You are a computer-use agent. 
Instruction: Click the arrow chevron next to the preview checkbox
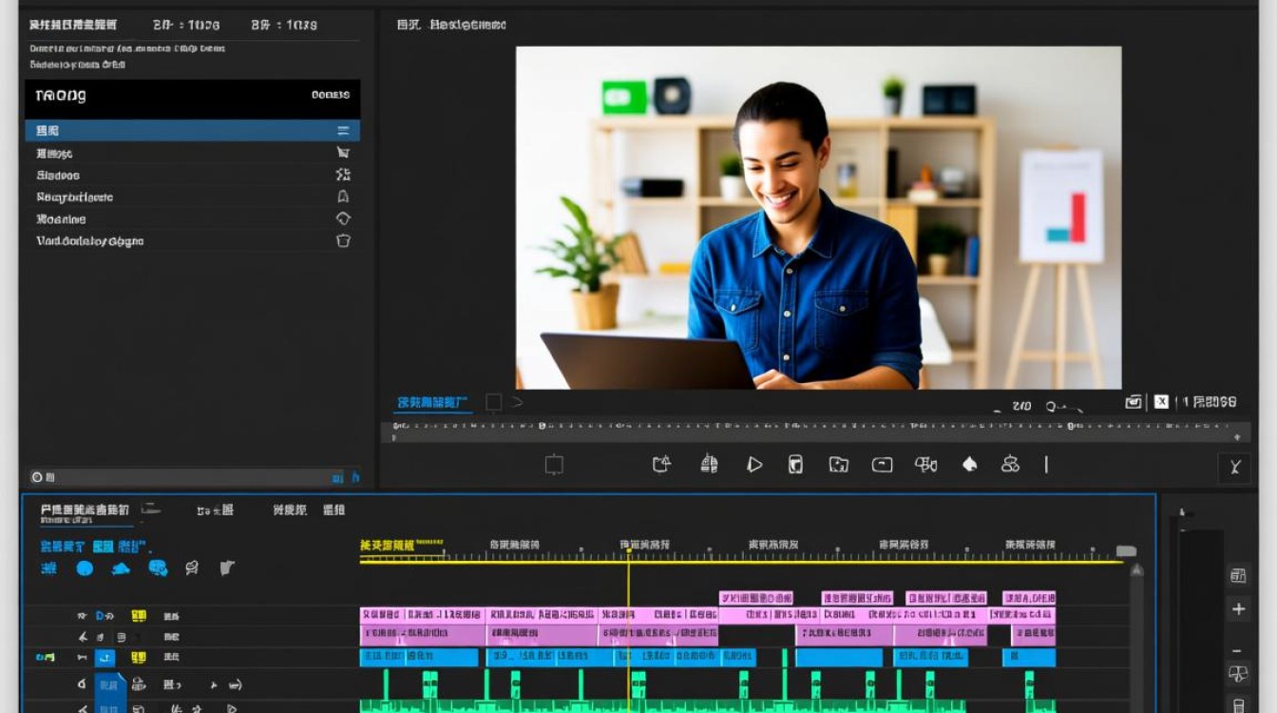(518, 402)
